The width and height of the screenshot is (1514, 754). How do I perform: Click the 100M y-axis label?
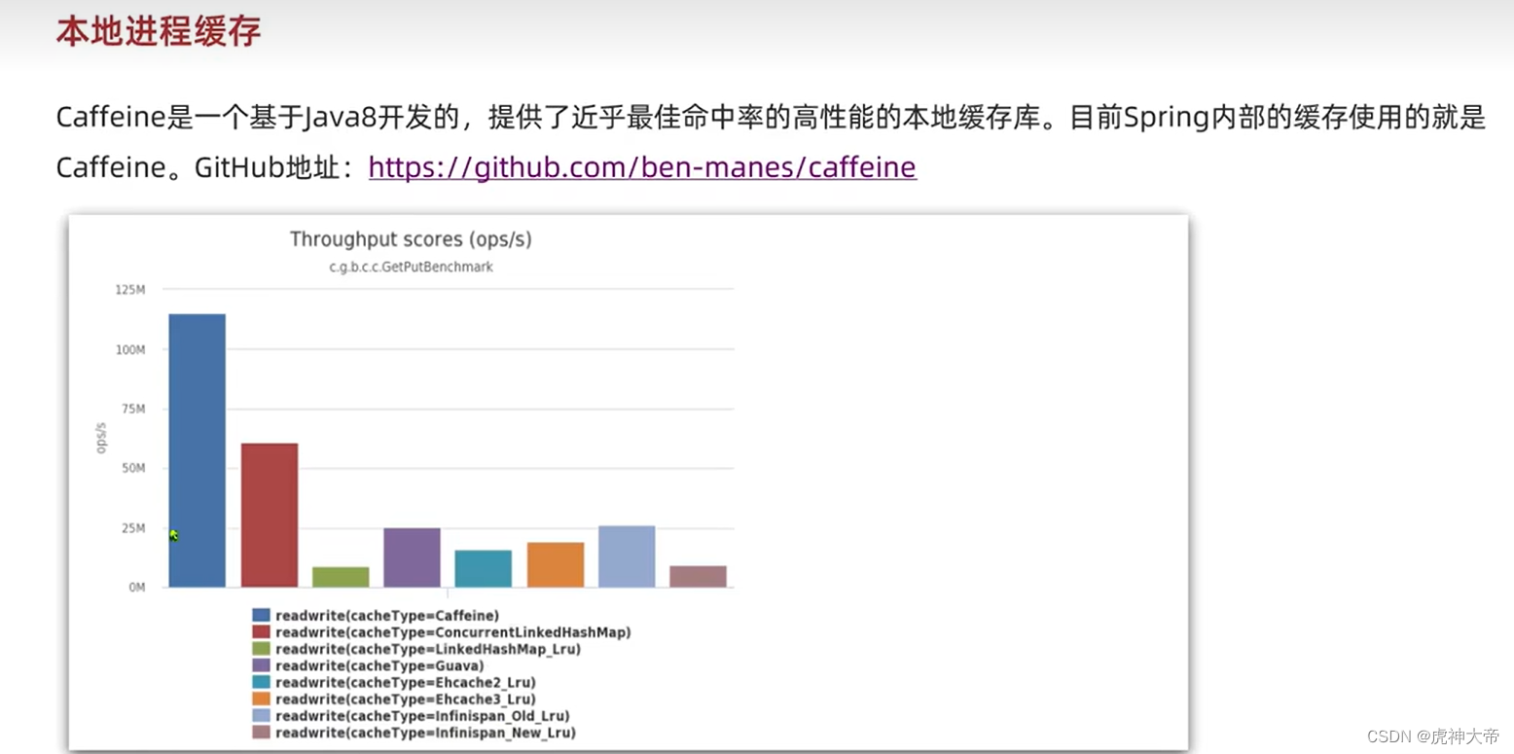coord(129,349)
